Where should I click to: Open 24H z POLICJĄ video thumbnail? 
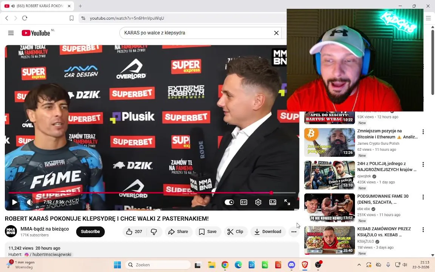tap(330, 175)
